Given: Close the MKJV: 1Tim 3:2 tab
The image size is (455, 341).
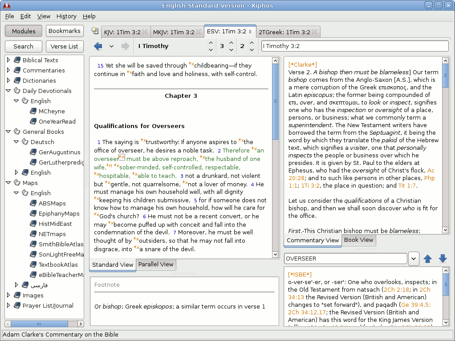Looking at the screenshot, I should pos(199,32).
